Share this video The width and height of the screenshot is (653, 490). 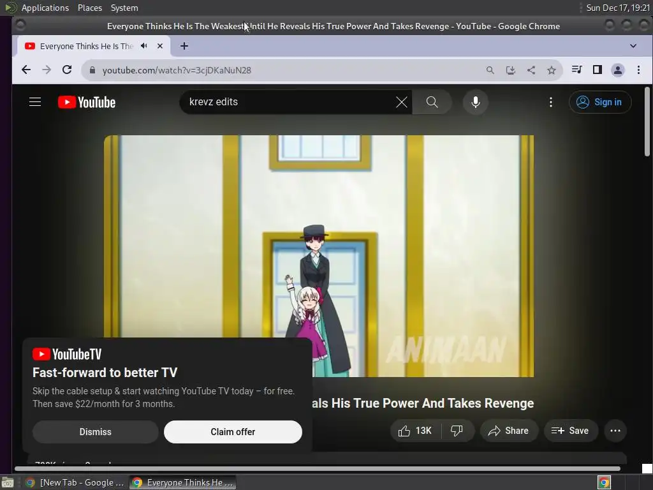(x=508, y=431)
